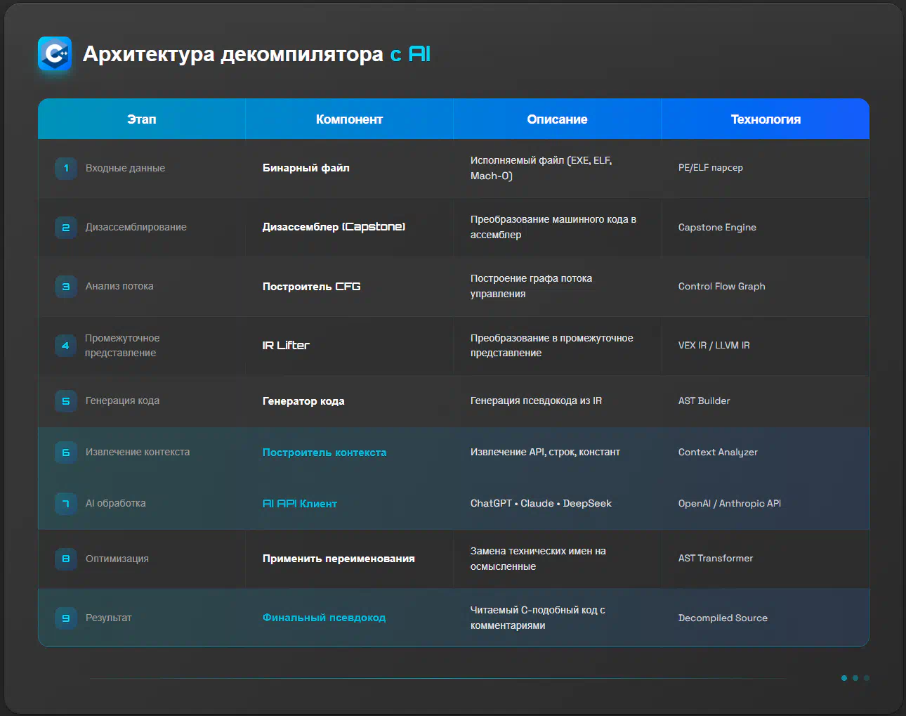
Task: Click the step 3 badge for Анализ потока
Action: (66, 287)
